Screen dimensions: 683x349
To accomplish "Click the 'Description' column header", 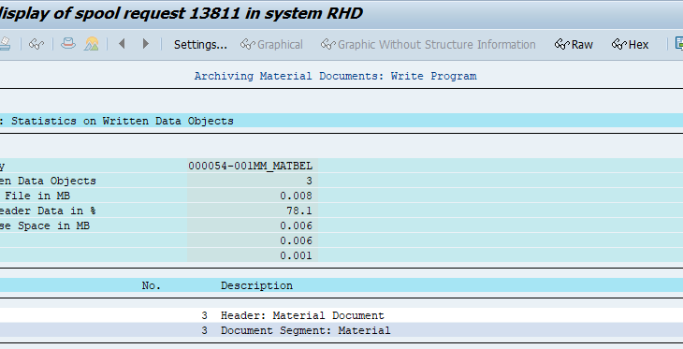I will 256,285.
